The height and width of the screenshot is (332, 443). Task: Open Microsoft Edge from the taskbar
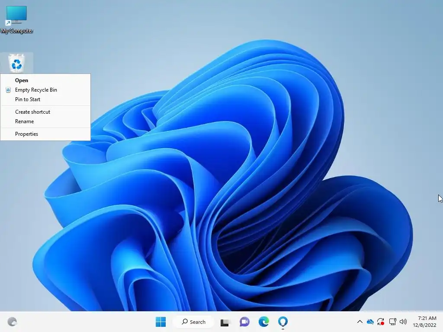pyautogui.click(x=263, y=322)
